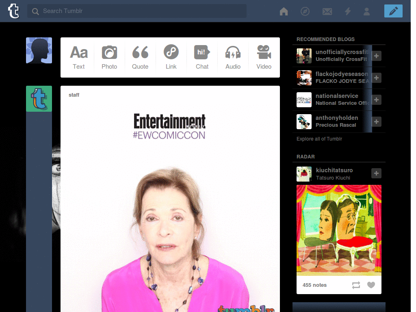416x312 pixels.
Task: Create a new Audio post
Action: (233, 57)
